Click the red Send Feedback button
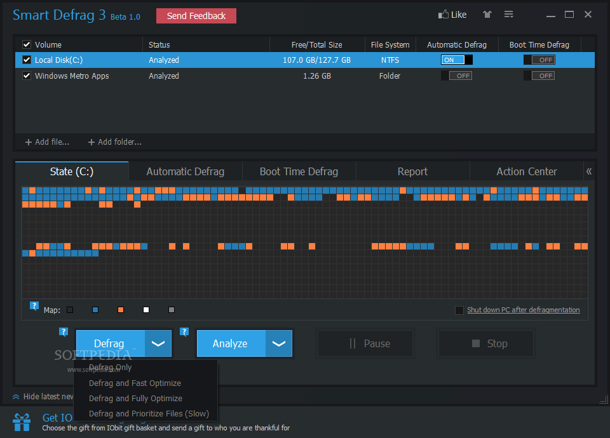The width and height of the screenshot is (610, 438). pos(196,16)
